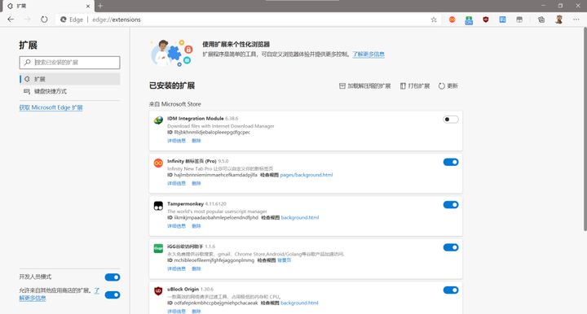The image size is (587, 314).
Task: Select 扩展 in the sidebar menu
Action: [69, 79]
